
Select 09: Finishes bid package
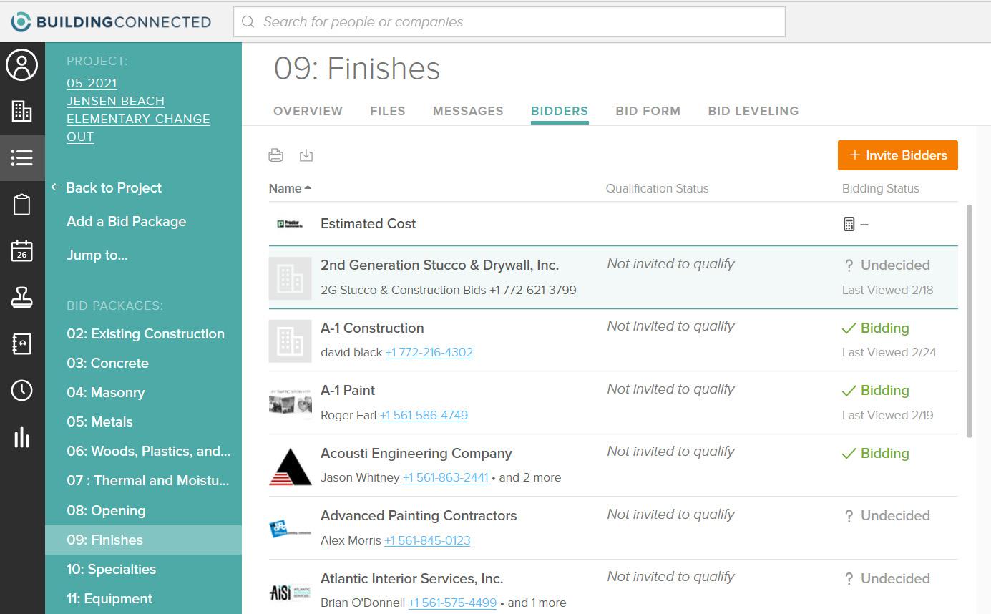[x=143, y=540]
